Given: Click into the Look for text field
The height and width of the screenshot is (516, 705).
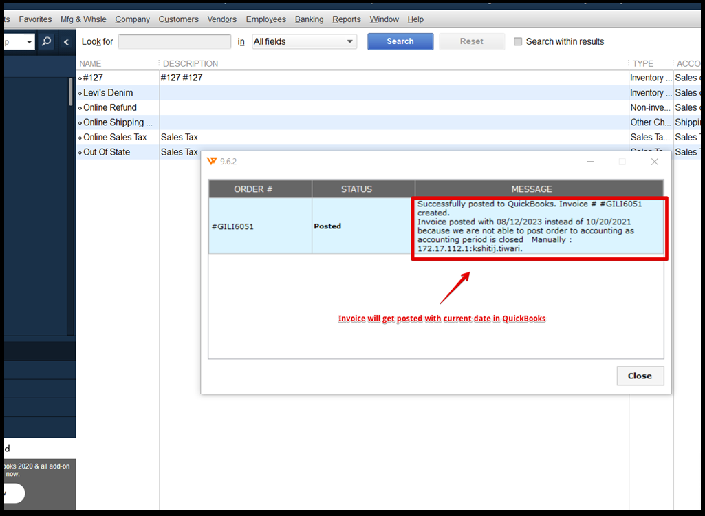Looking at the screenshot, I should [174, 42].
